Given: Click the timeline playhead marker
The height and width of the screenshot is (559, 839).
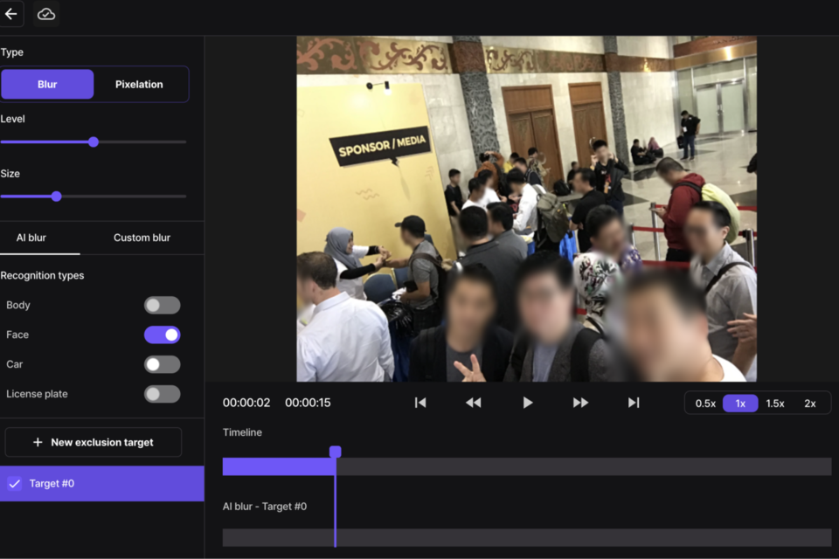Looking at the screenshot, I should click(335, 452).
